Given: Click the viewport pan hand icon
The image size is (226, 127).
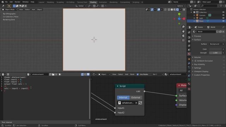Looking at the screenshot, I should pyautogui.click(x=183, y=31).
